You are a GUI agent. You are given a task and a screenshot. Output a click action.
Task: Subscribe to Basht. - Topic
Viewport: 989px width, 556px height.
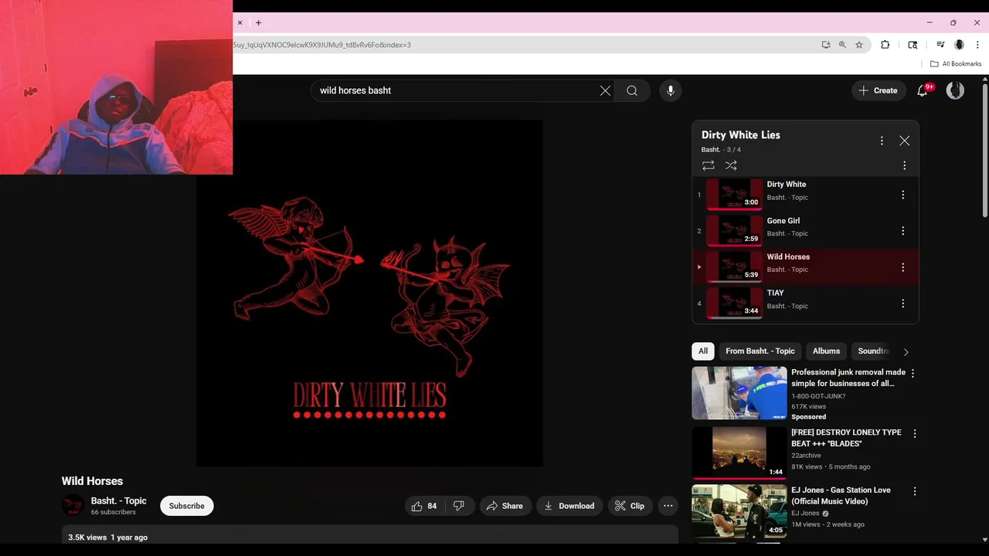pyautogui.click(x=187, y=506)
